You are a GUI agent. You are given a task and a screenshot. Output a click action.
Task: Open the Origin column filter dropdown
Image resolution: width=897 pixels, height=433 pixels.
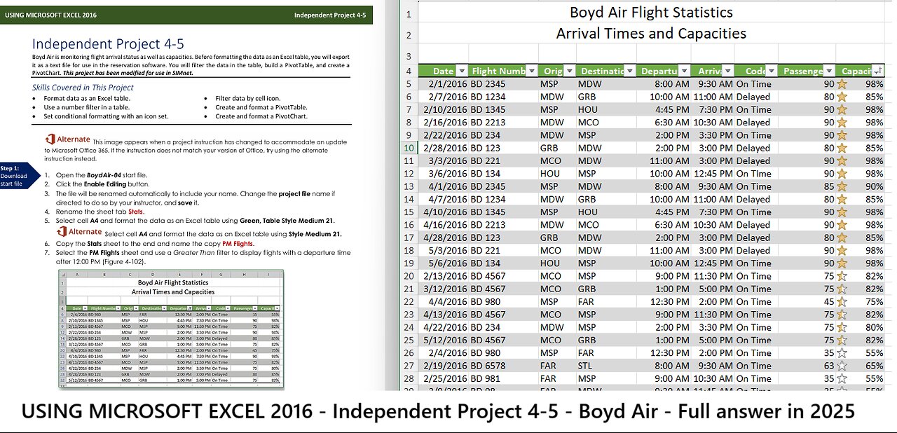tap(570, 71)
